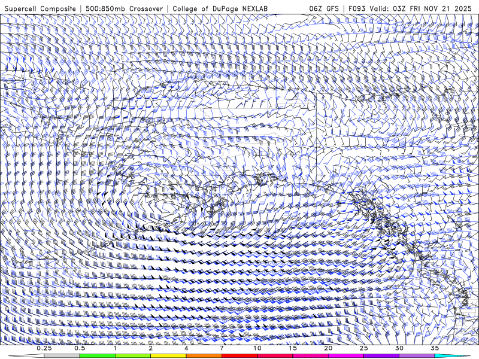
Task: Click the '1' legend value
Action: [115, 348]
